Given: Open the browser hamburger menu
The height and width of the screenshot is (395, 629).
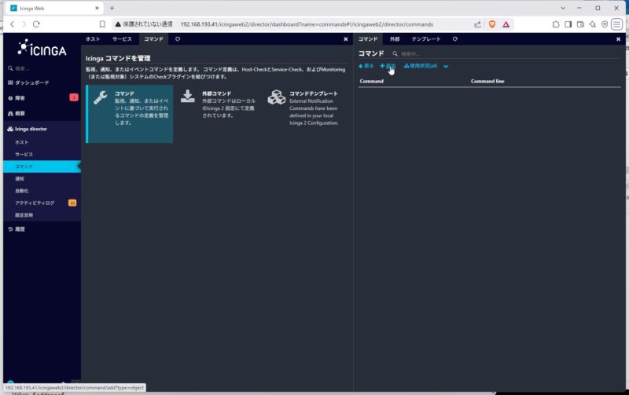Looking at the screenshot, I should pyautogui.click(x=617, y=24).
